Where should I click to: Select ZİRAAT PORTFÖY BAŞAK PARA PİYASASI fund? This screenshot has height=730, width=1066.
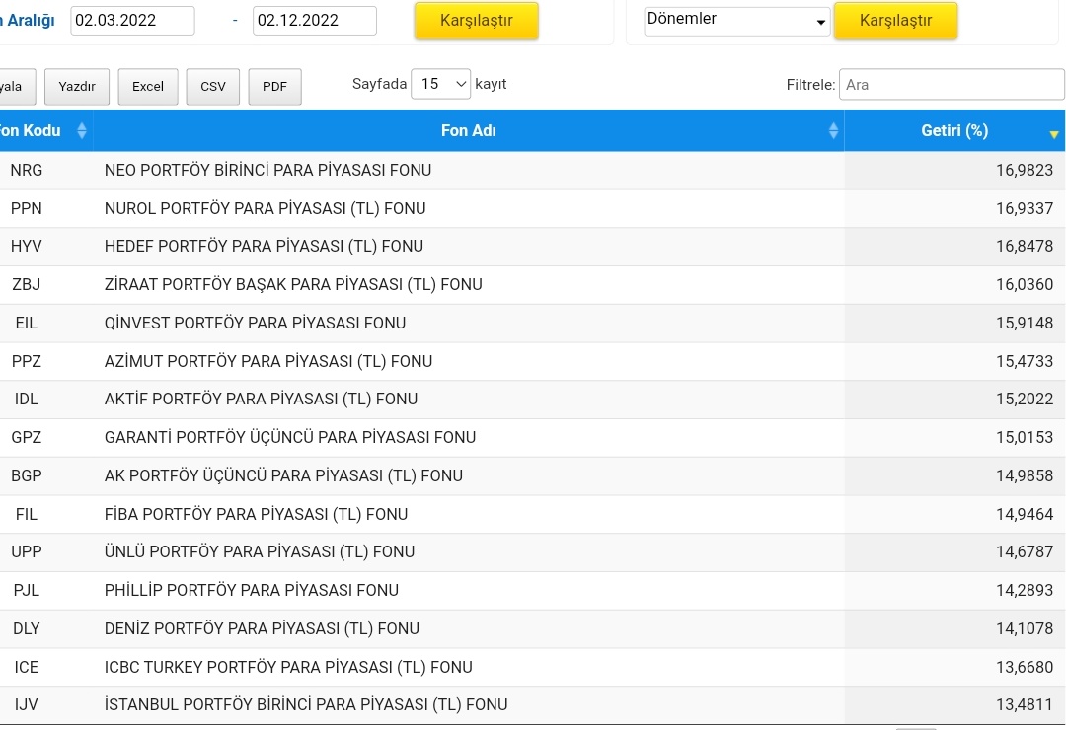(x=293, y=284)
